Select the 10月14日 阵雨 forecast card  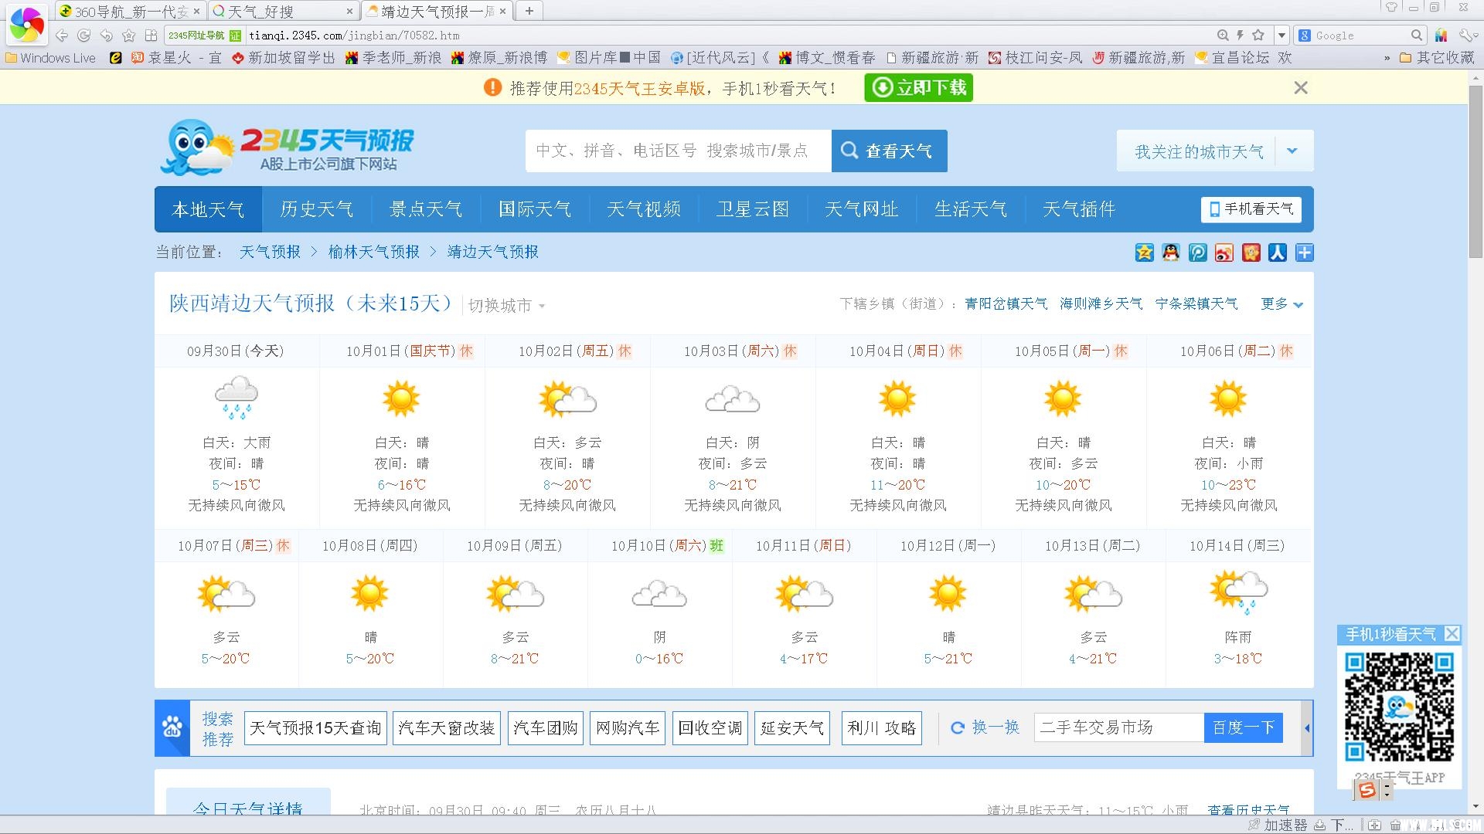[1237, 609]
